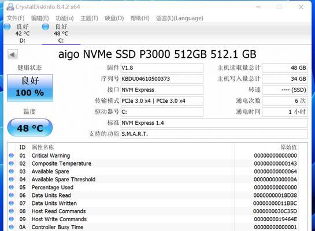Click status dot for Critical Warning row
The height and width of the screenshot is (231, 315).
point(11,155)
